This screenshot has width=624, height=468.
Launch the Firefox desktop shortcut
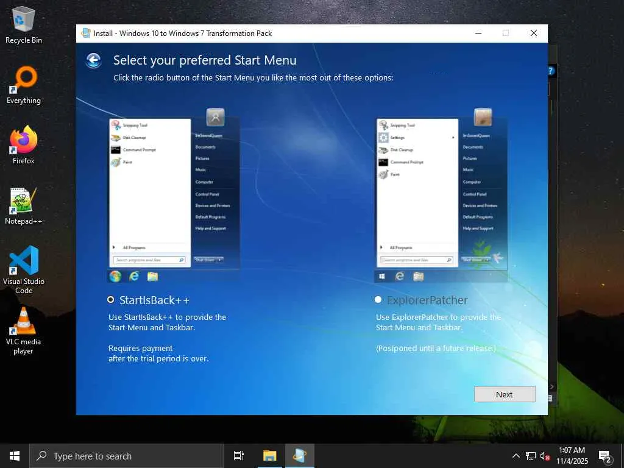(x=24, y=145)
